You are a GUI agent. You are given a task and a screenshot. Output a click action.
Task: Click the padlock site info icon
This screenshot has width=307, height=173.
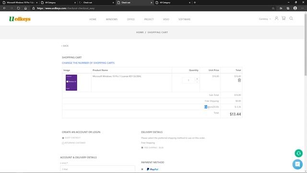34,8
